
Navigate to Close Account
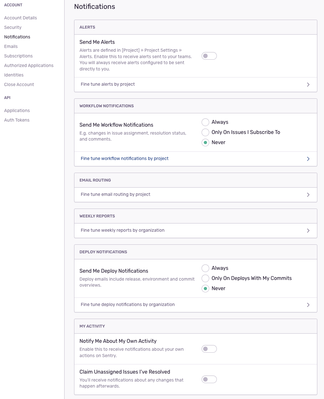(x=19, y=84)
